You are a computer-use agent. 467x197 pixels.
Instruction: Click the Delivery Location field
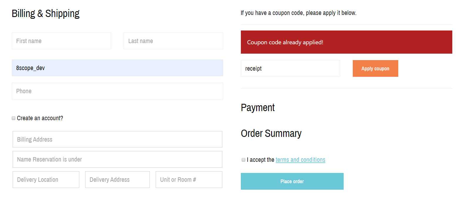tap(46, 179)
